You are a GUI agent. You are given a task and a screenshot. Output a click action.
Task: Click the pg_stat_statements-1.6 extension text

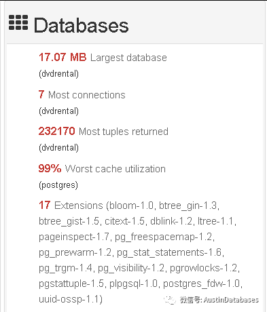(169, 252)
